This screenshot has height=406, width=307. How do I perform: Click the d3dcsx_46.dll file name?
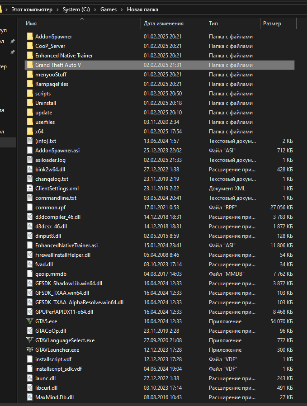click(51, 227)
